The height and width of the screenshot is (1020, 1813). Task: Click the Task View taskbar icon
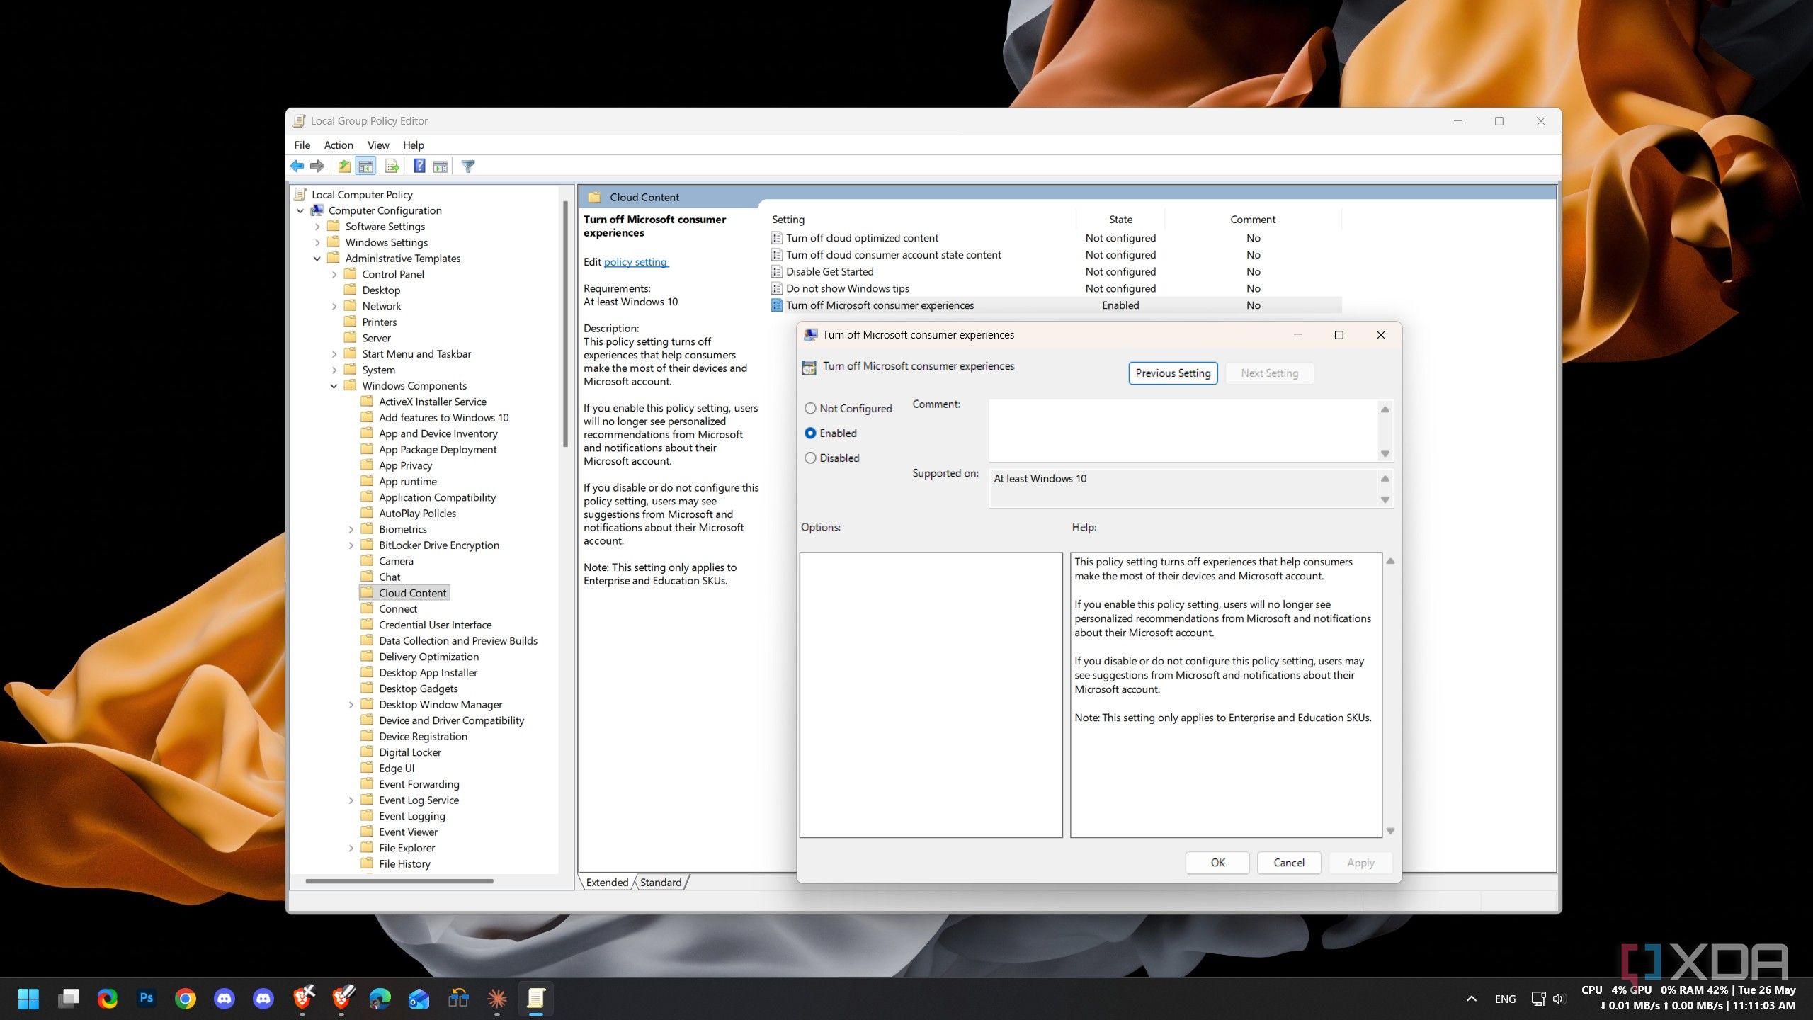tap(69, 998)
